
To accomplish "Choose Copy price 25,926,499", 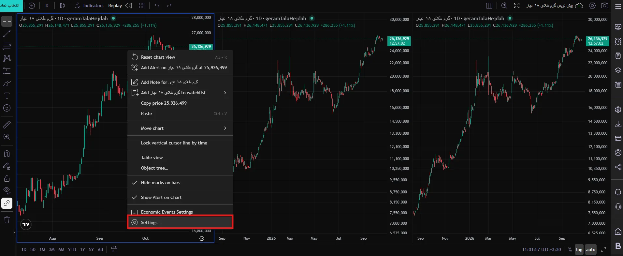I will pos(180,103).
